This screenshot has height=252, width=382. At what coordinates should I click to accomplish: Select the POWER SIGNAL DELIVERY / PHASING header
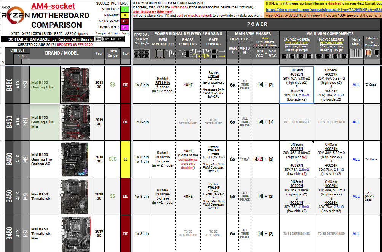pyautogui.click(x=188, y=33)
